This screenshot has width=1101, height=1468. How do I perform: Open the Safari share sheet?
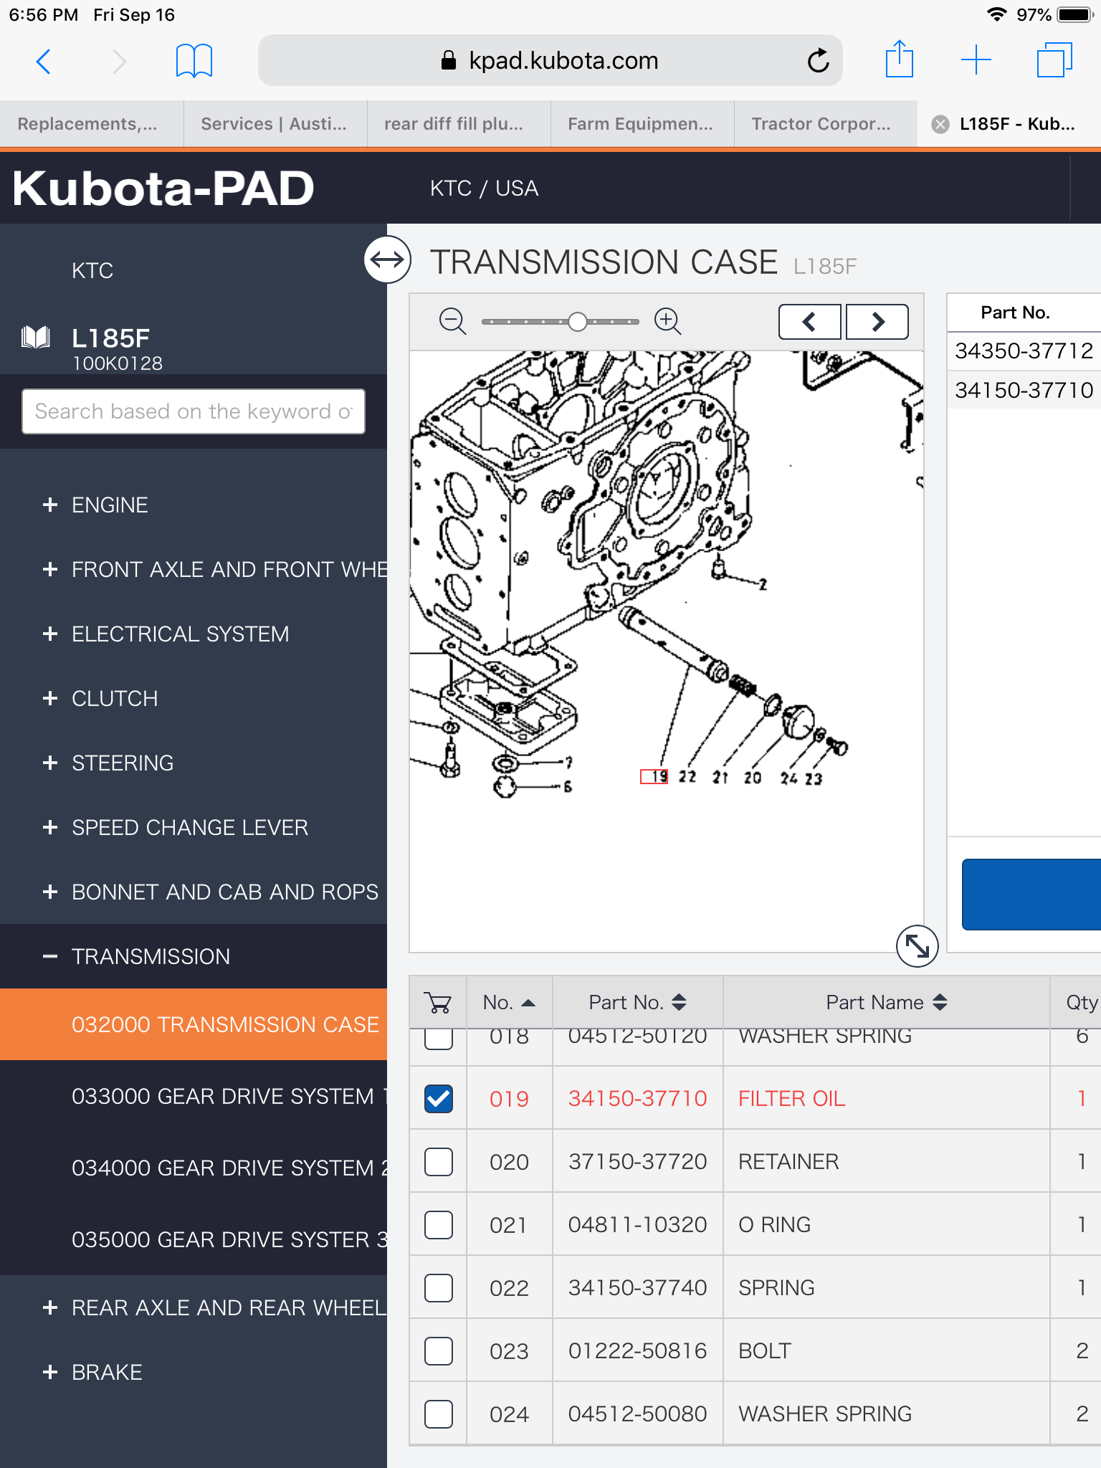[x=899, y=59]
